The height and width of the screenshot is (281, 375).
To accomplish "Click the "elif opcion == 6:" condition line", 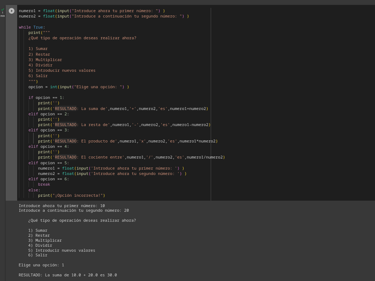I will pyautogui.click(x=46, y=179).
